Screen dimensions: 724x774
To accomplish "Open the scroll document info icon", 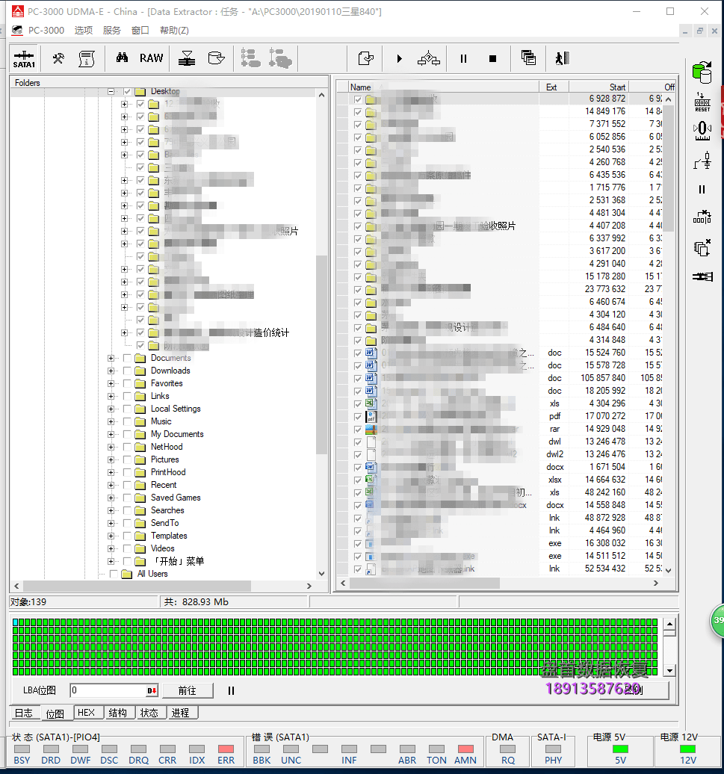I will tap(87, 59).
